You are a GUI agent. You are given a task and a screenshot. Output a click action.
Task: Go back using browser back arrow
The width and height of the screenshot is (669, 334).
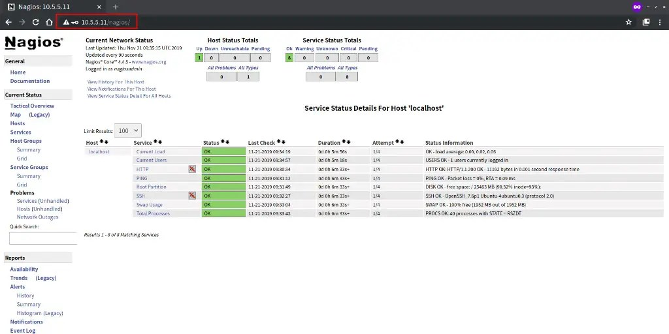click(x=8, y=22)
